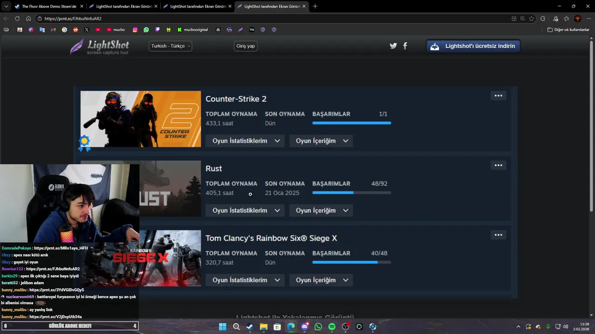This screenshot has width=595, height=334.
Task: Click the browser back arrow
Action: coord(6,19)
